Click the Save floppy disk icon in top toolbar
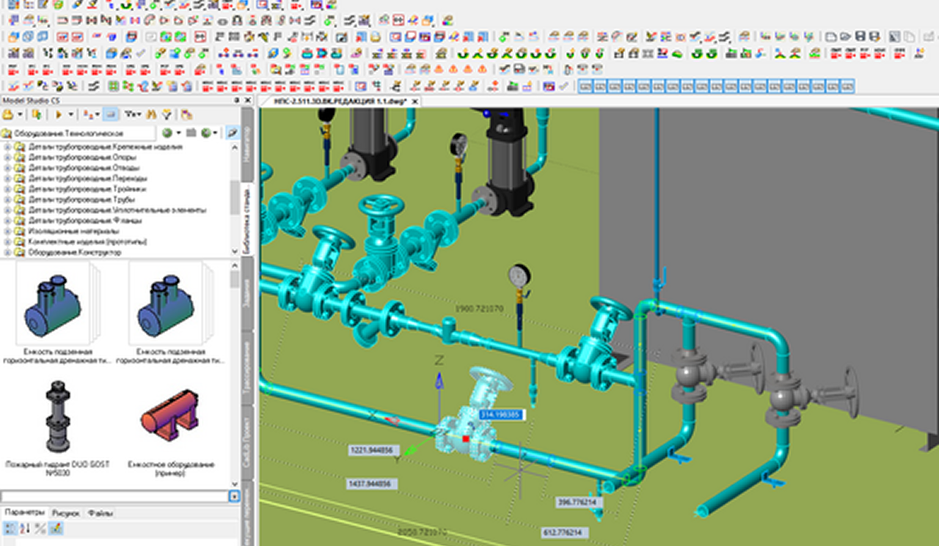Image resolution: width=939 pixels, height=546 pixels. coord(861,37)
